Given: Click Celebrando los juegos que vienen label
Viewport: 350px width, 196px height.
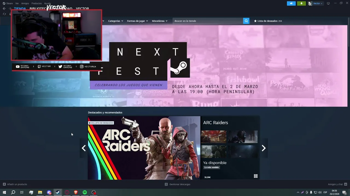Looking at the screenshot, I should (129, 85).
